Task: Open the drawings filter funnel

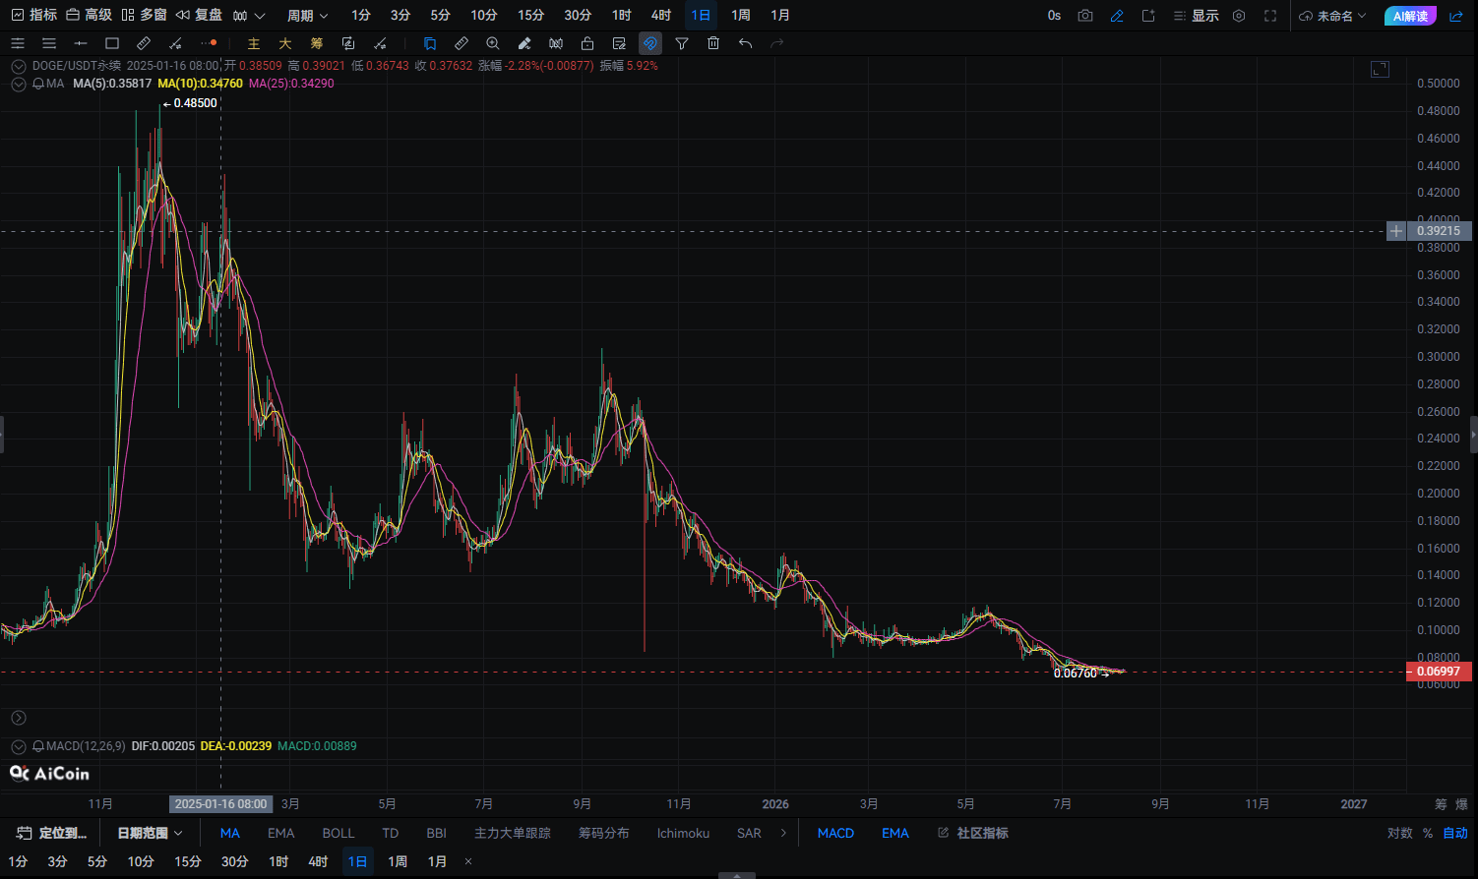Action: 682,43
